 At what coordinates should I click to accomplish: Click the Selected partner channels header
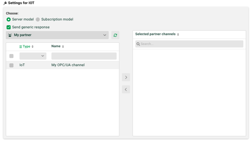(155, 34)
